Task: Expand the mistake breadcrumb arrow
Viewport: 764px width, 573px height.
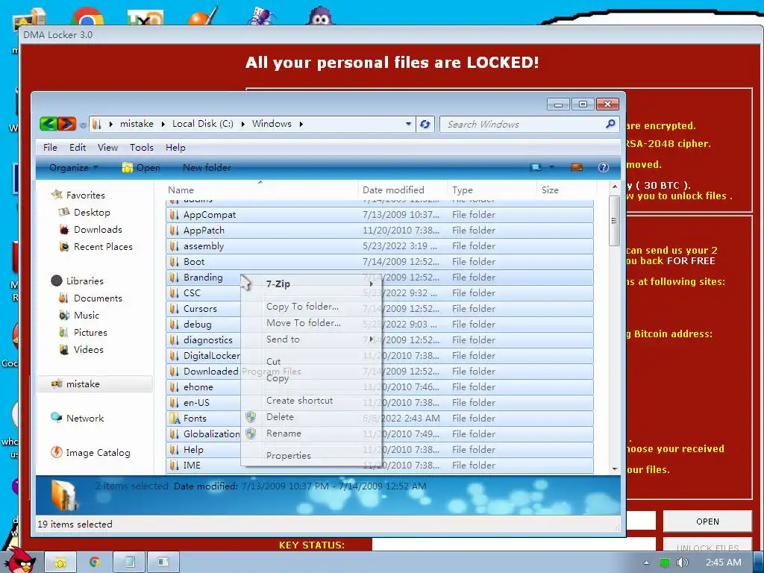Action: click(x=163, y=125)
